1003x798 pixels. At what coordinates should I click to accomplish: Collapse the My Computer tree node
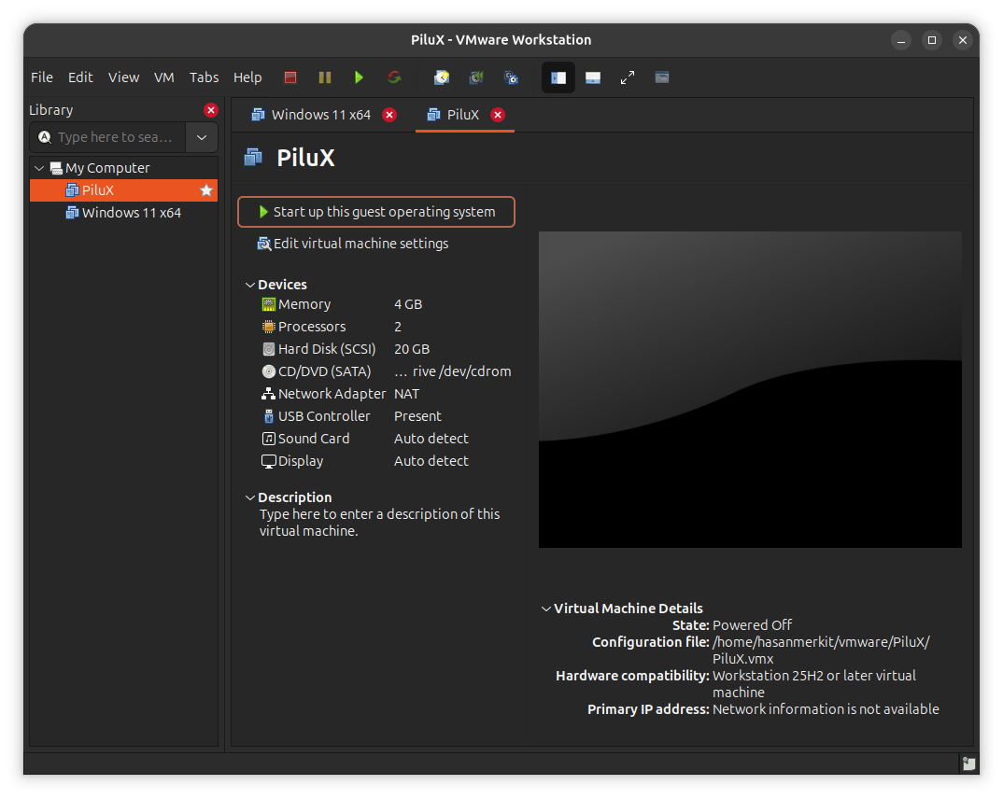(x=39, y=168)
